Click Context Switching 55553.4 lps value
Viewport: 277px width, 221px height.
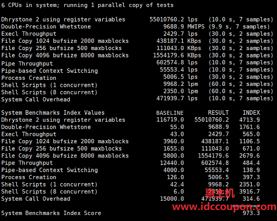pyautogui.click(x=179, y=69)
